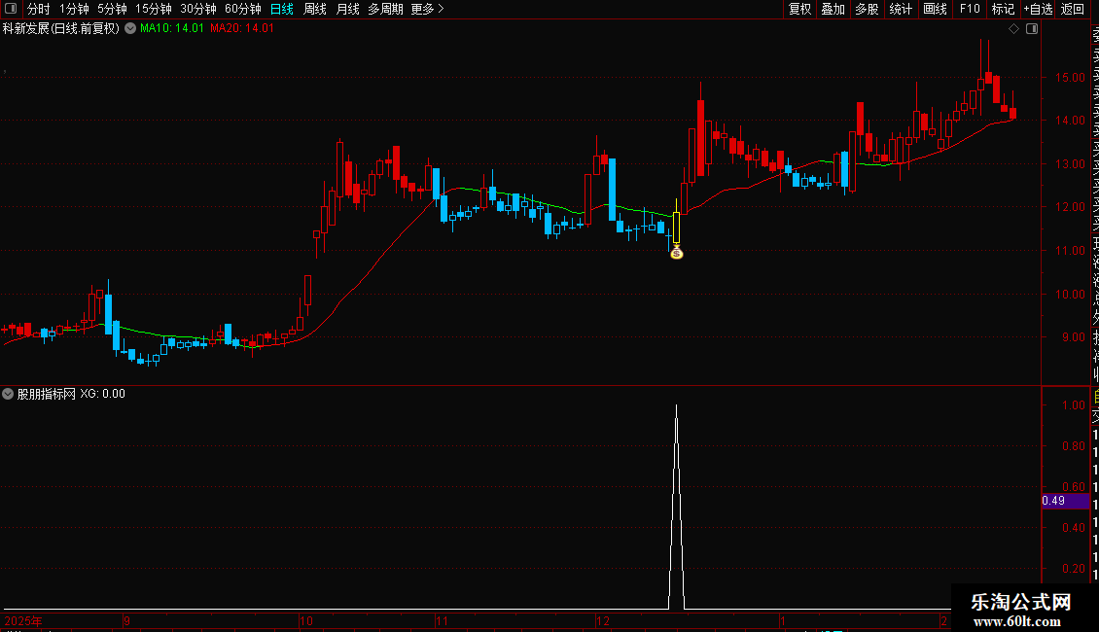The height and width of the screenshot is (632, 1099).
Task: Click the 科新发展(日线.前复权) title
Action: pos(61,28)
